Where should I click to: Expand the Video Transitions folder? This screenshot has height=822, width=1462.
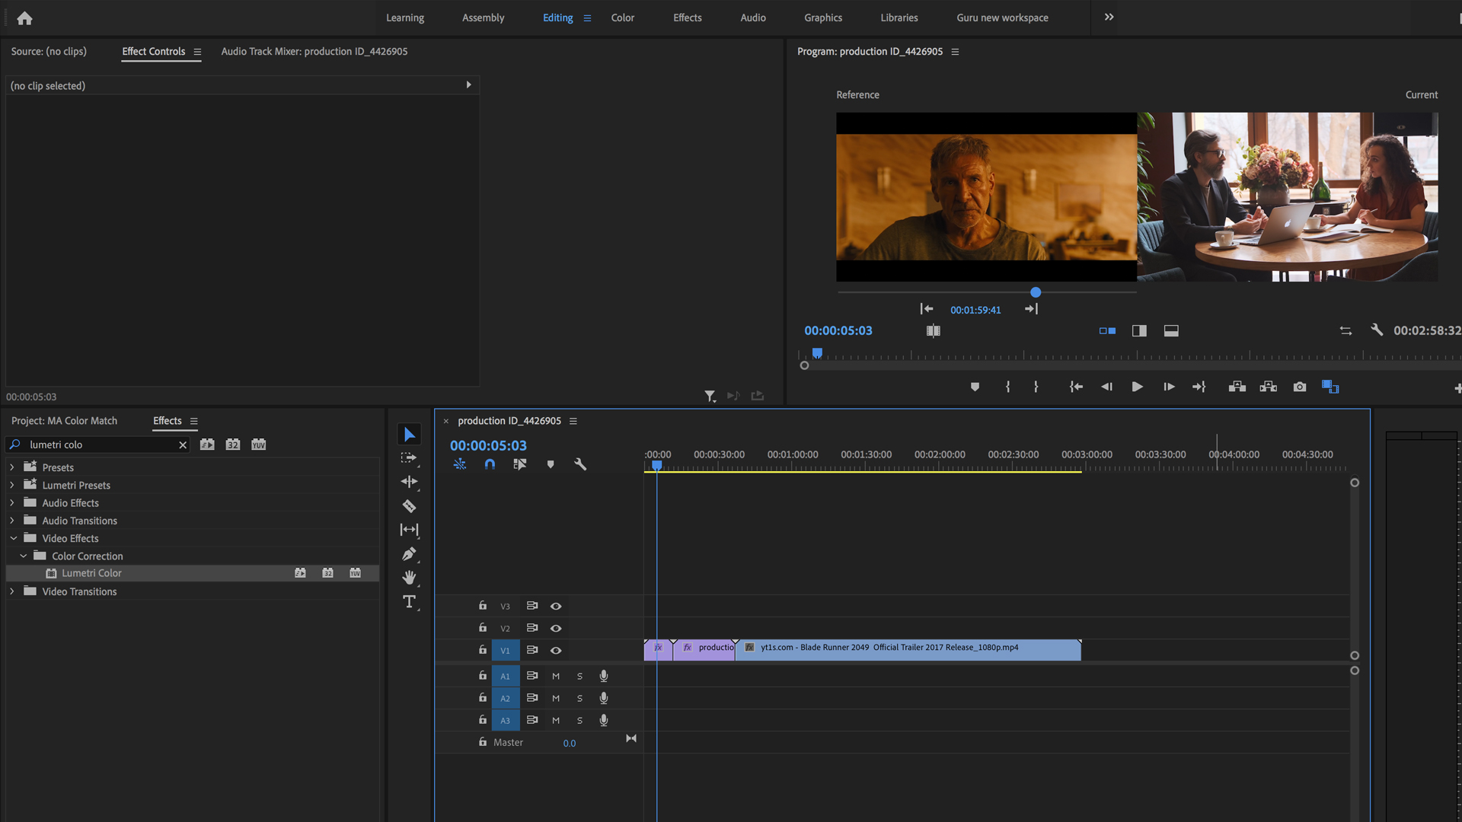[12, 591]
